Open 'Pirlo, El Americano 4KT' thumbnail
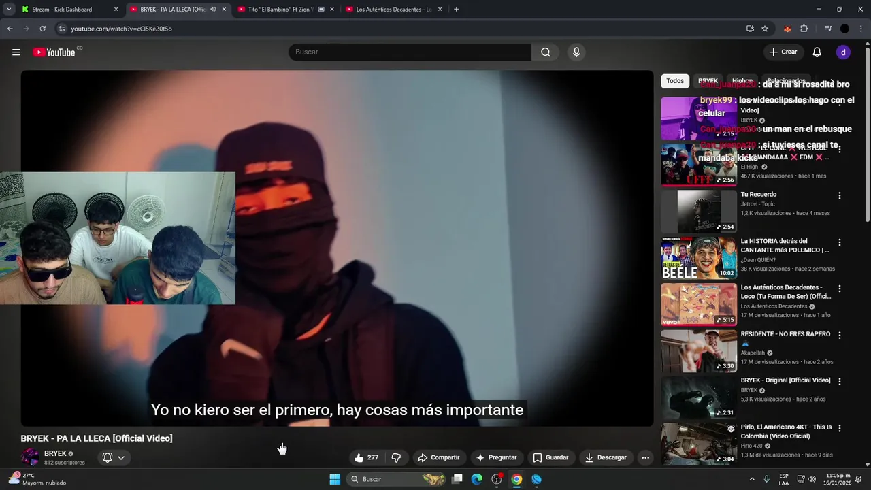Image resolution: width=871 pixels, height=490 pixels. coord(699,444)
